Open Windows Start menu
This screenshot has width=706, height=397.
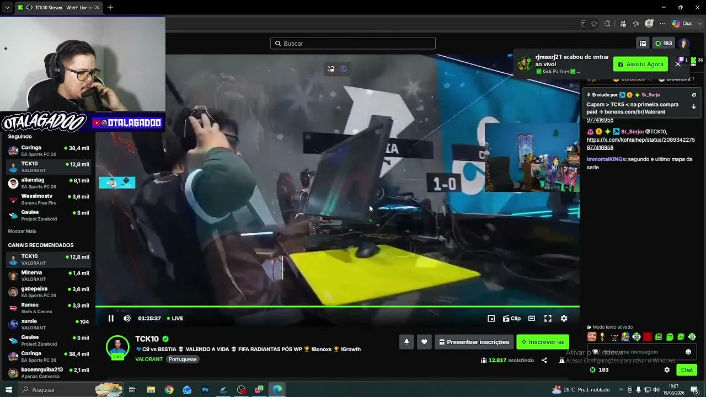[9, 390]
